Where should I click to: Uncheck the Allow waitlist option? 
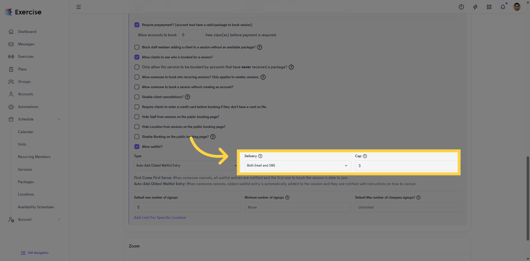point(137,146)
